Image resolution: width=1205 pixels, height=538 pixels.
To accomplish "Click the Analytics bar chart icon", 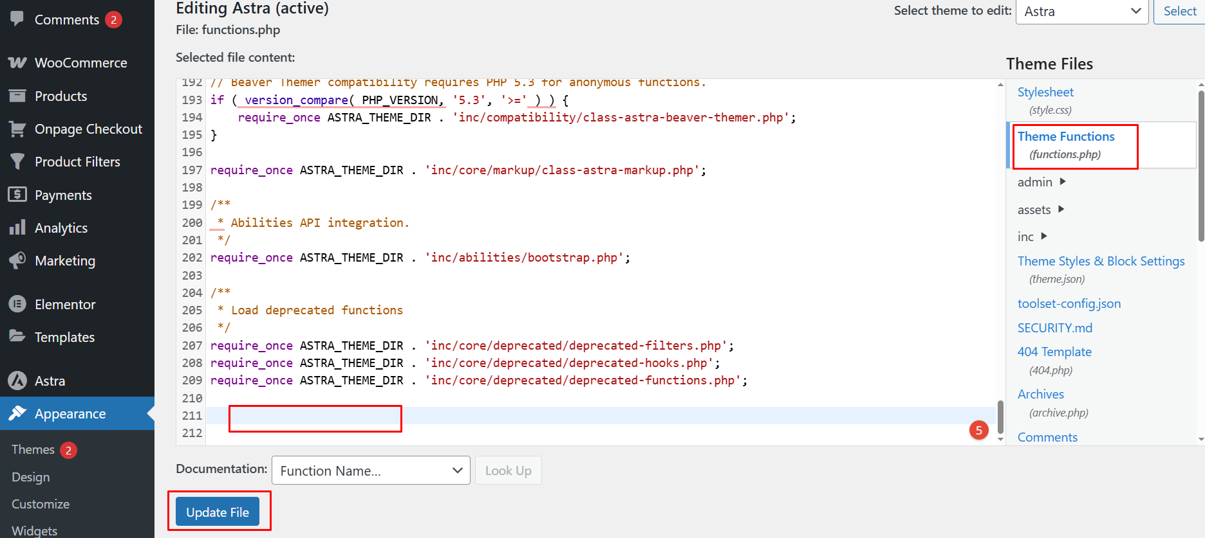I will (x=17, y=228).
